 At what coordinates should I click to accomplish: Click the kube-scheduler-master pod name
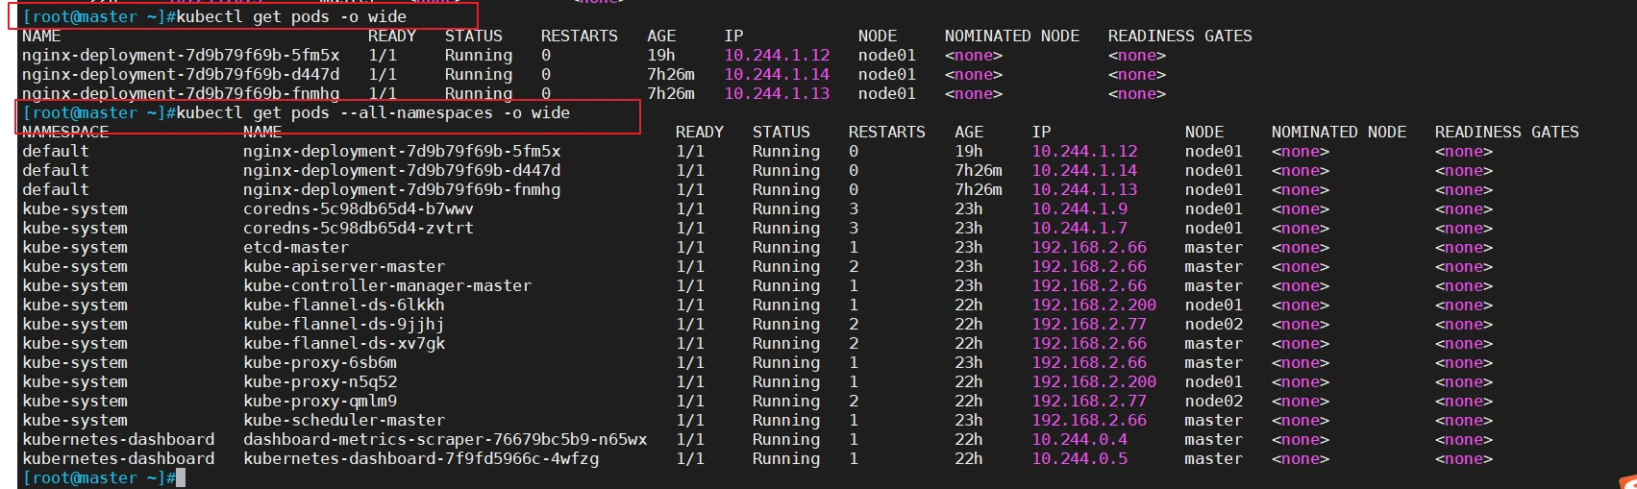(344, 420)
